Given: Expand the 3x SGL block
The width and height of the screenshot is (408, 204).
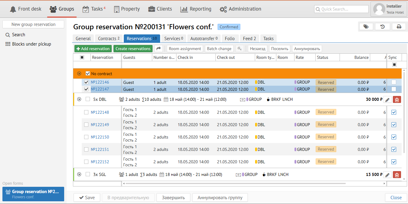Looking at the screenshot, I should 79,174.
